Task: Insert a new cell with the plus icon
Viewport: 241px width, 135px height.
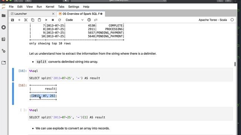Action: point(19,20)
